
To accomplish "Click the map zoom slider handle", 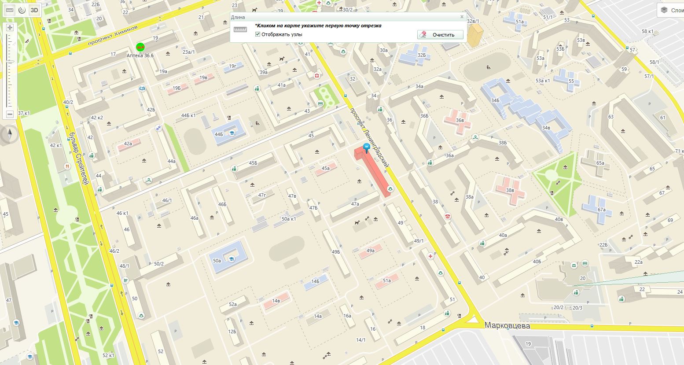I will point(10,62).
